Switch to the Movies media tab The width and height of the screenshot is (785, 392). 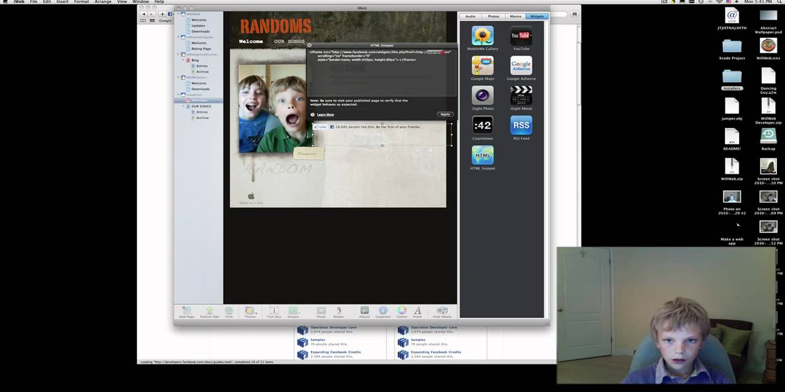[x=515, y=17]
